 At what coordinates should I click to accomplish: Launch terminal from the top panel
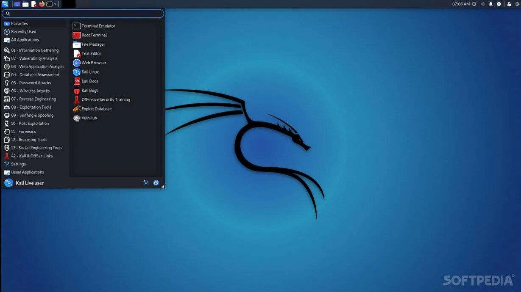coord(49,4)
